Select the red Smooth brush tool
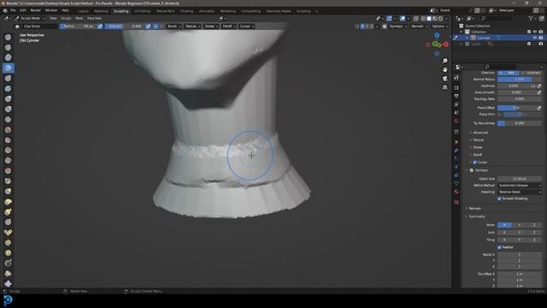 point(8,129)
